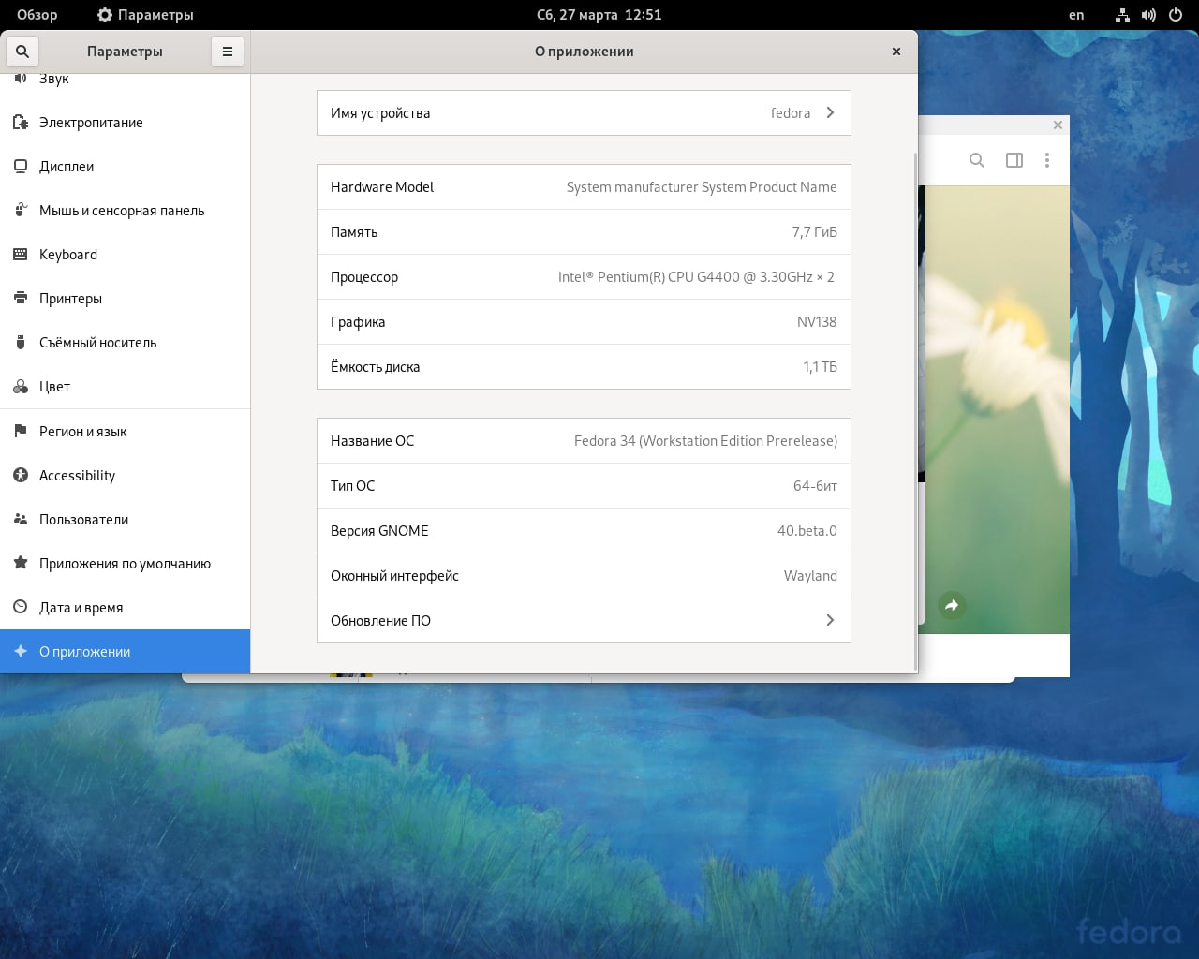Viewport: 1199px width, 959px height.
Task: Click the Color settings icon
Action: pos(21,386)
